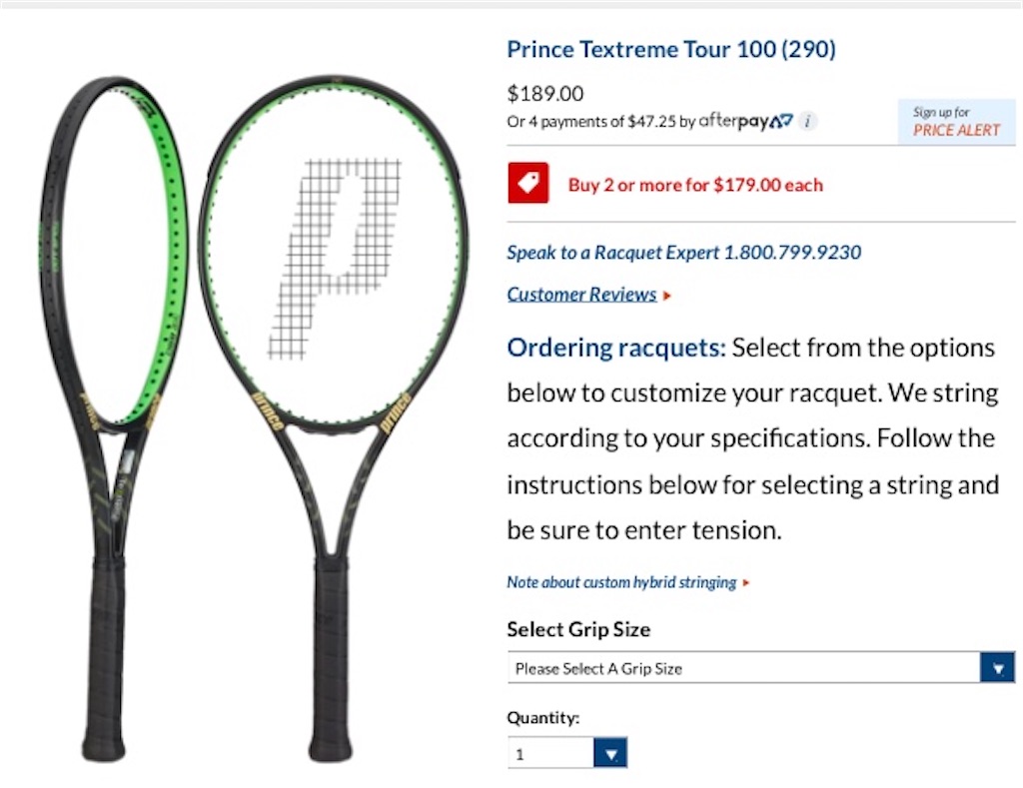Screen dimensions: 1023x788
Task: Click the Buy 2 or more offer text
Action: pos(695,185)
